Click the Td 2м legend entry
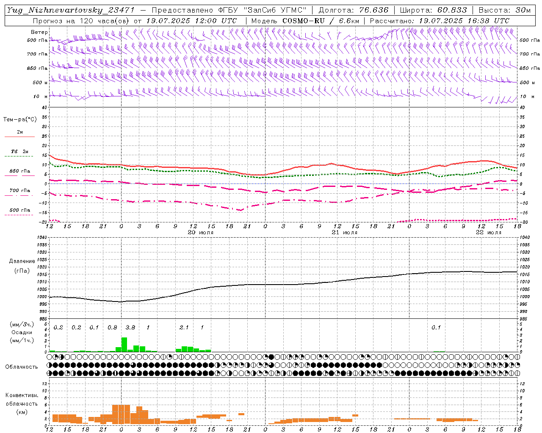Image resolution: width=542 pixels, height=433 pixels. click(x=19, y=151)
